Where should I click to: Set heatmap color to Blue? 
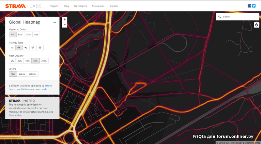pos(20,34)
